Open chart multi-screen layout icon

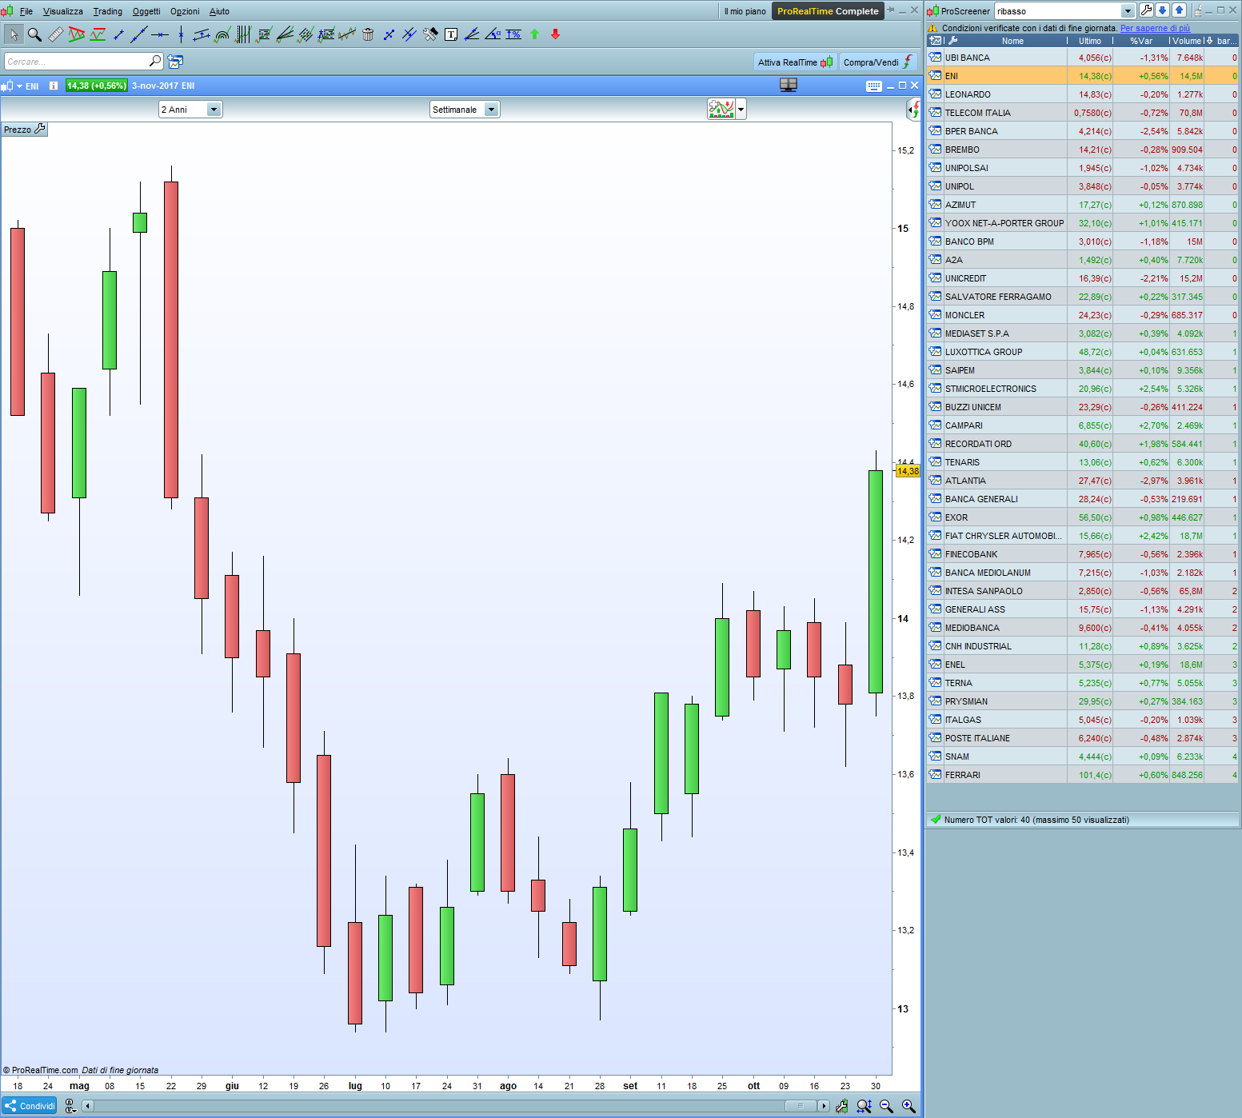pyautogui.click(x=789, y=86)
